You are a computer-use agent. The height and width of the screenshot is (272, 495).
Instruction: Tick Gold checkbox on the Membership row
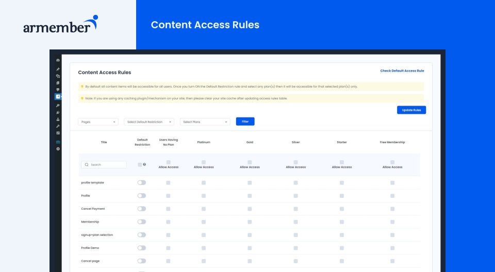coord(250,222)
